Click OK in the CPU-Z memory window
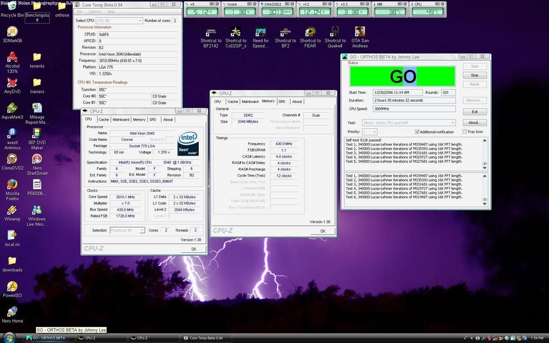Viewport: 549px width, 343px height. point(323,231)
